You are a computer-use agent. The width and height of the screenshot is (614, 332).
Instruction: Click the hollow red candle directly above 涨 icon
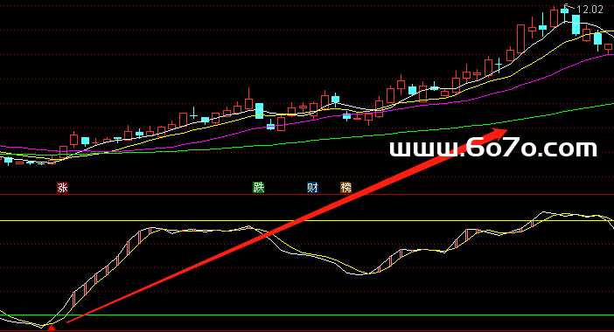coord(64,152)
